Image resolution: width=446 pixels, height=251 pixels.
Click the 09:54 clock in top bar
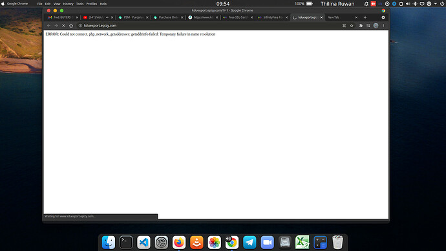click(x=223, y=4)
